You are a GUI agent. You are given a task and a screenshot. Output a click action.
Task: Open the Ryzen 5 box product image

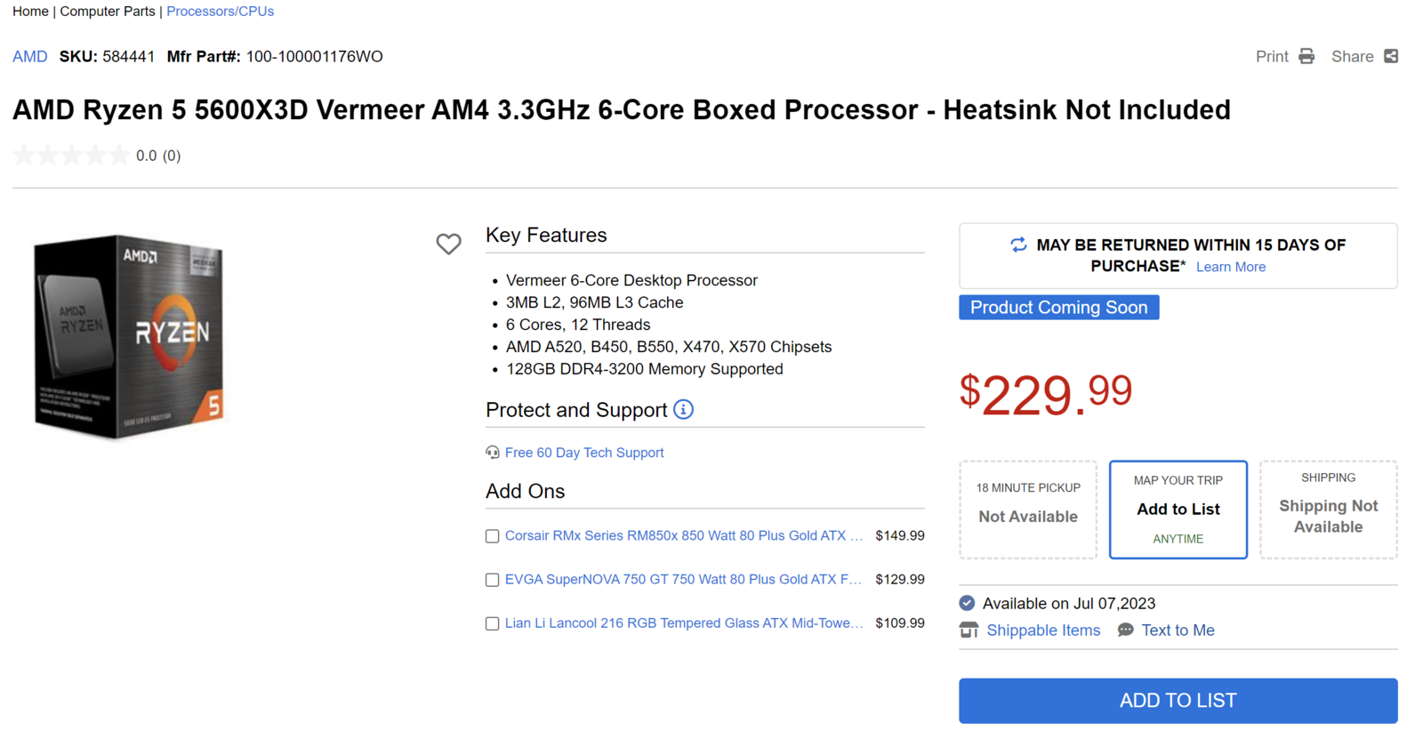tap(129, 337)
